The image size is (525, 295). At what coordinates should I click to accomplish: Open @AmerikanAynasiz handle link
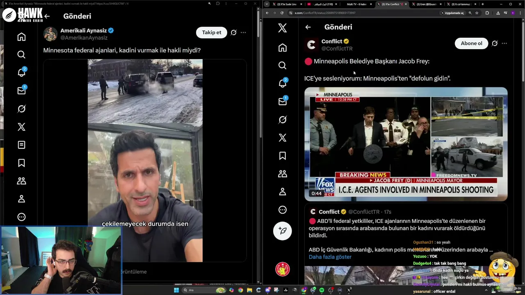[x=84, y=38]
